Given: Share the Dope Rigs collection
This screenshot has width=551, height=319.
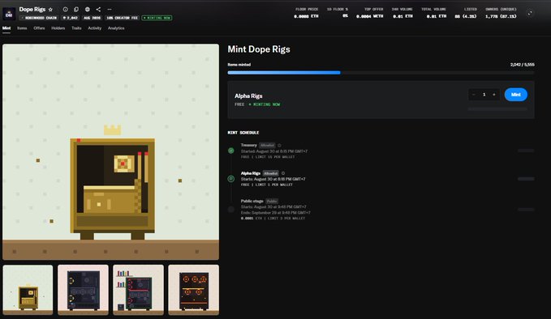Looking at the screenshot, I should (98, 10).
